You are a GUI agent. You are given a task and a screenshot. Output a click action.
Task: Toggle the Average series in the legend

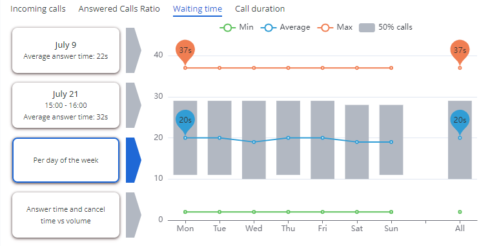[x=285, y=28]
